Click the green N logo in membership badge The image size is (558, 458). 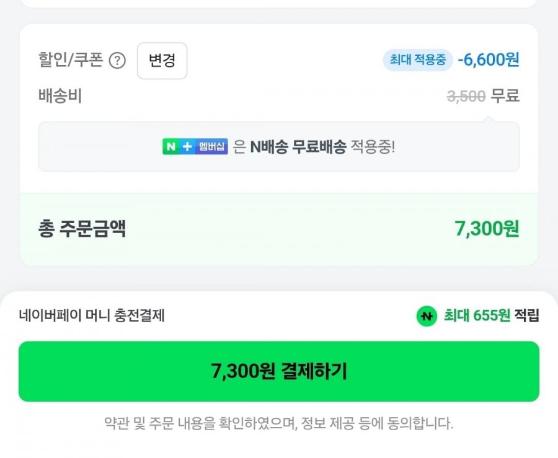pyautogui.click(x=171, y=147)
